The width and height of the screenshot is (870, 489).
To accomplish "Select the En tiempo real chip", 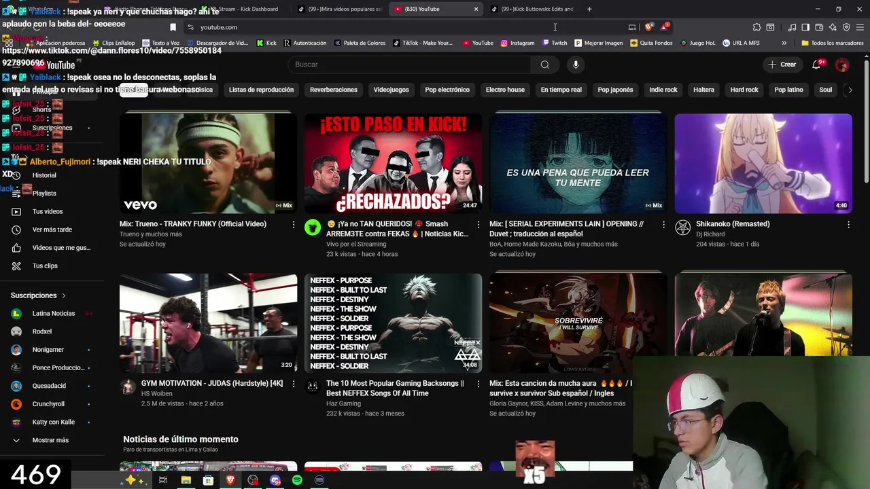I will [x=561, y=90].
